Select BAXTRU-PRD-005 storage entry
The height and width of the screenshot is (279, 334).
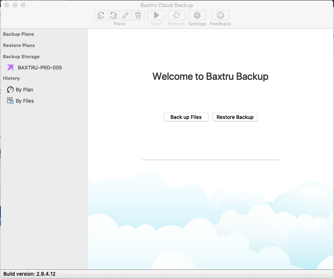pos(40,67)
